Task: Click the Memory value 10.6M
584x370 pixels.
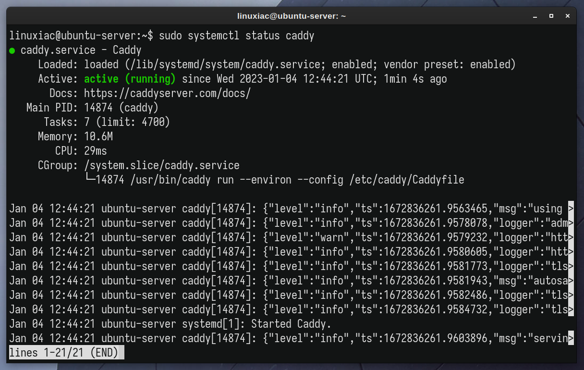Action: point(98,136)
